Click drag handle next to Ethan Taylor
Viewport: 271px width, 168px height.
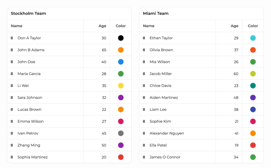tap(144, 38)
